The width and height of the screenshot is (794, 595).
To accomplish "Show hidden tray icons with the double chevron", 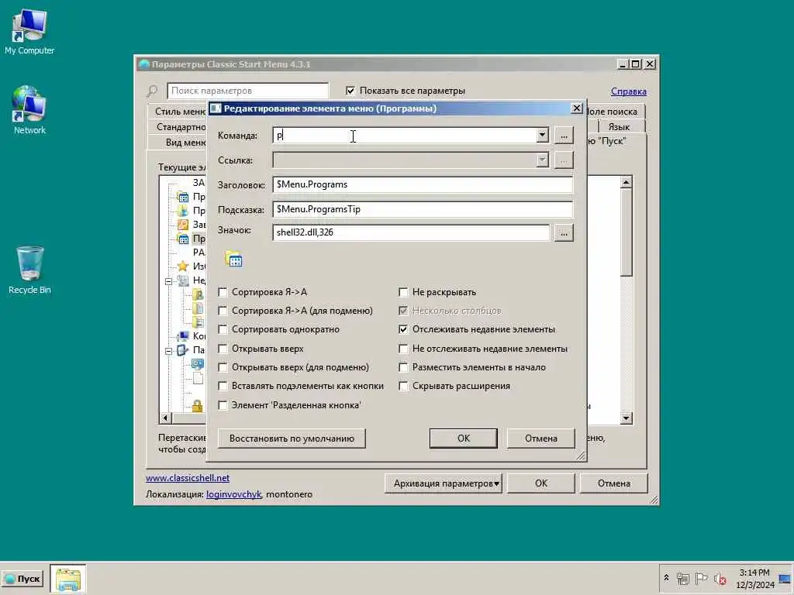I will click(666, 578).
